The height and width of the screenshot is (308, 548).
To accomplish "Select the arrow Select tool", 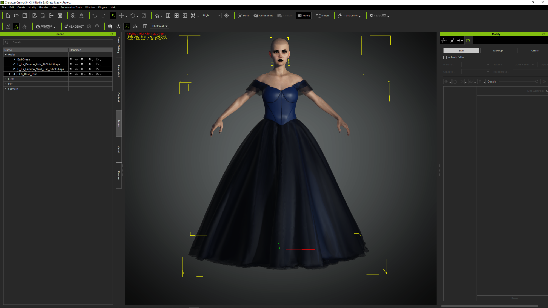I will 113,16.
